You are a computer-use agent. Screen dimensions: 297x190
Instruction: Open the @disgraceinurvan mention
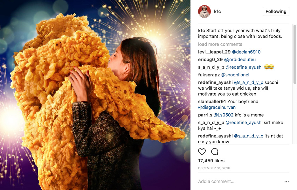coord(217,107)
